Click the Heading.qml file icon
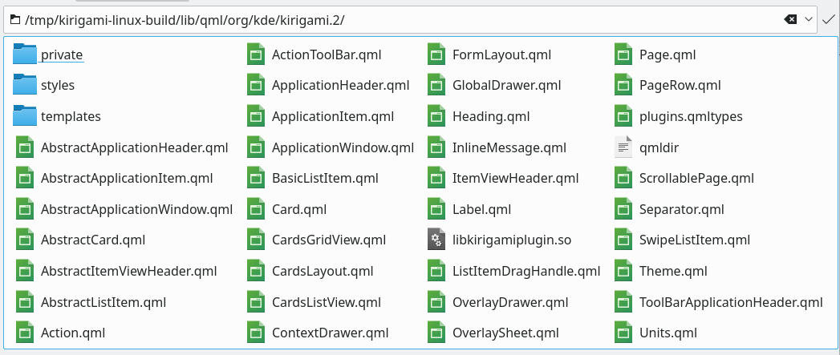Image resolution: width=840 pixels, height=355 pixels. 436,116
